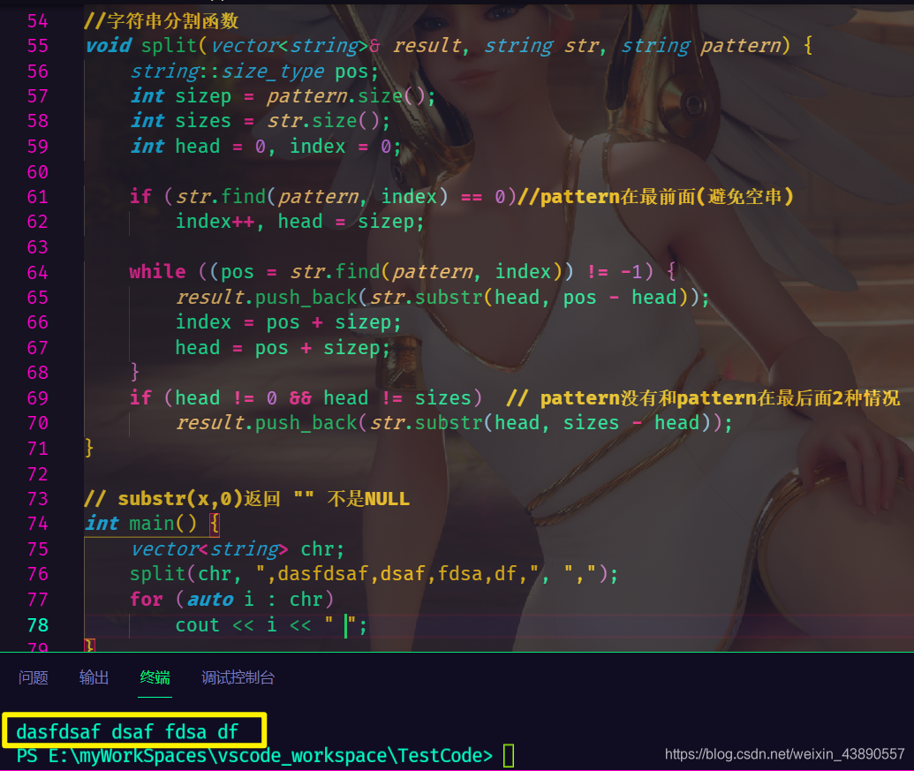Click line number 64 in the gutter
Image resolution: width=914 pixels, height=771 pixels.
click(38, 273)
